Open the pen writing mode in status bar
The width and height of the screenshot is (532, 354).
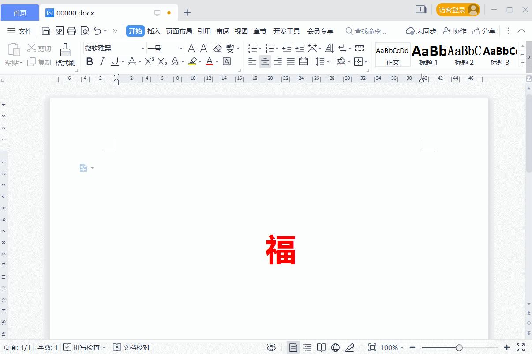(x=350, y=348)
